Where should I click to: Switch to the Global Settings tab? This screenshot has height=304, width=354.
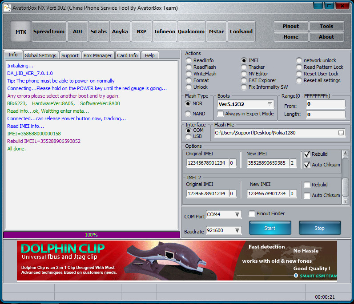point(40,55)
